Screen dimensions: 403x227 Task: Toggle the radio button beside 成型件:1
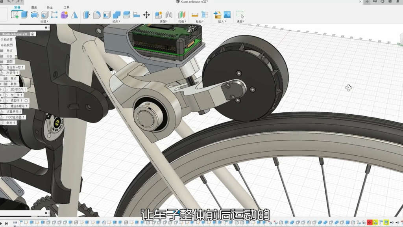[26, 100]
